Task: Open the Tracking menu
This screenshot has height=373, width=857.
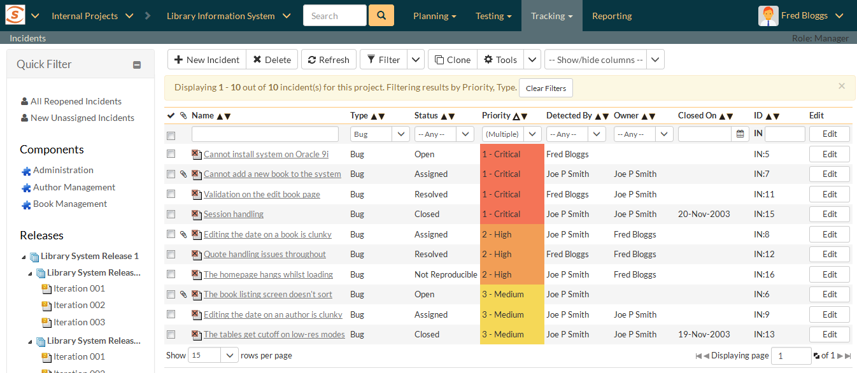Action: point(551,16)
